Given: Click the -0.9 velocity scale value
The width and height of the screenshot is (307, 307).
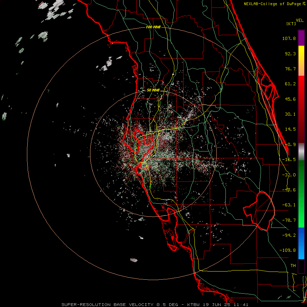Looking at the screenshot, I should 290,145.
